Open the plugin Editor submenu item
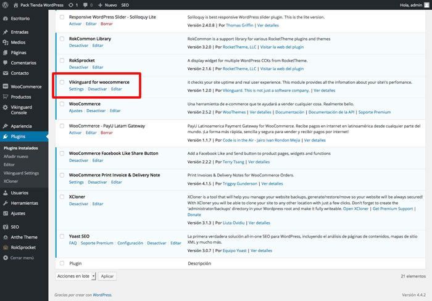 (9, 165)
